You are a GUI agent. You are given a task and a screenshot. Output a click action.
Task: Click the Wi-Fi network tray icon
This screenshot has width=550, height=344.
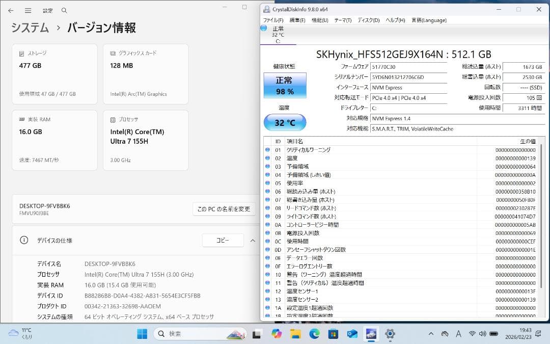pyautogui.click(x=472, y=334)
